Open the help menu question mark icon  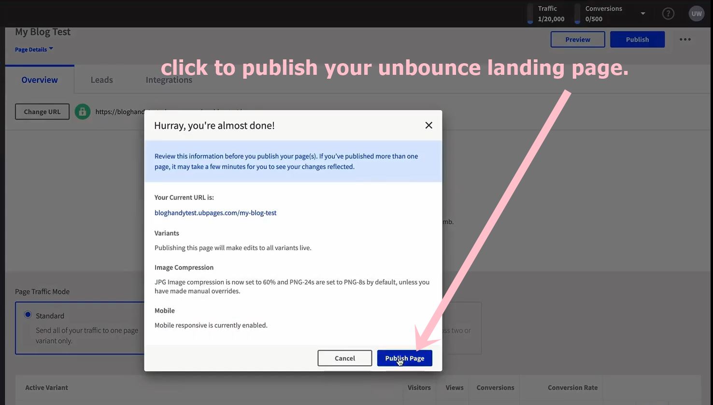[x=668, y=13]
